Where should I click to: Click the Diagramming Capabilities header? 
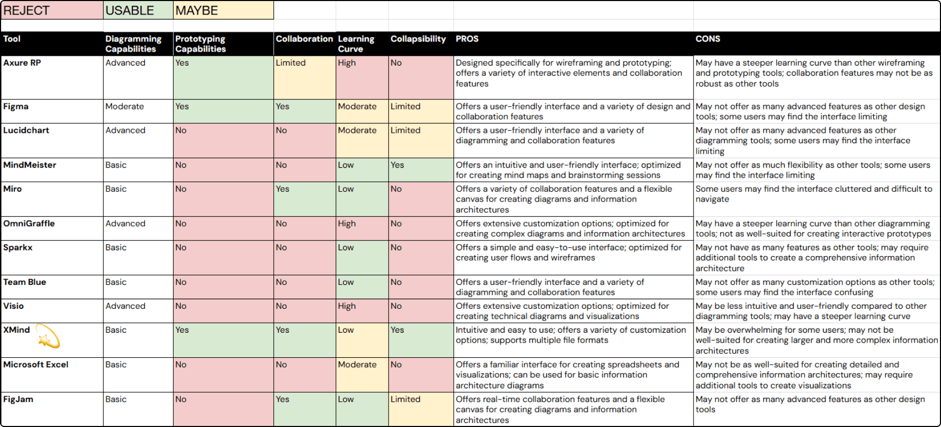click(138, 44)
